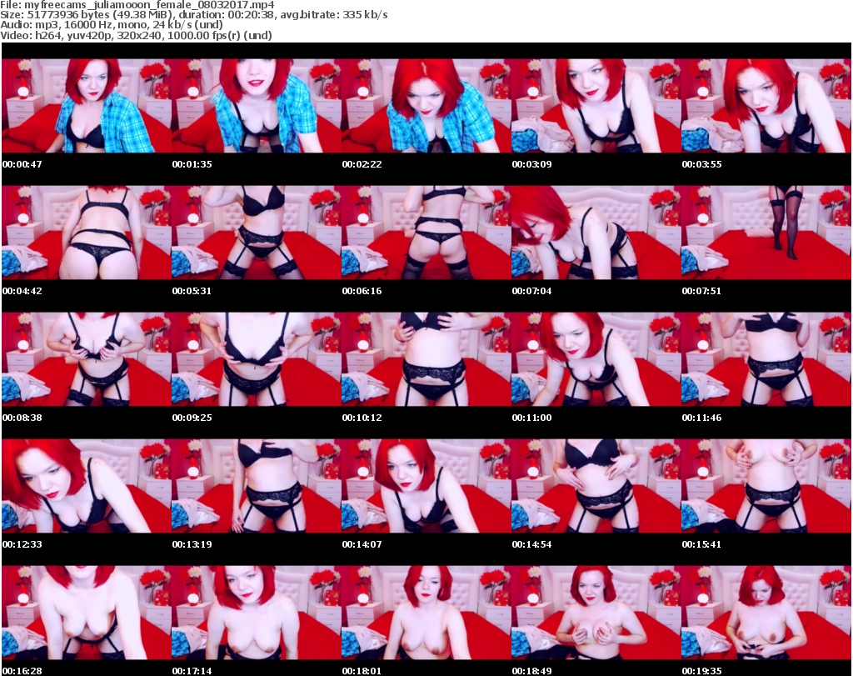Image resolution: width=853 pixels, height=676 pixels.
Task: Click the 00:09:25 timestamp label
Action: pyautogui.click(x=192, y=418)
